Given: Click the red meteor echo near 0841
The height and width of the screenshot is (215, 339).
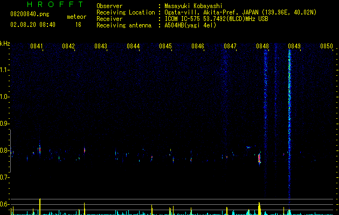Looking at the screenshot, I should (40, 149).
